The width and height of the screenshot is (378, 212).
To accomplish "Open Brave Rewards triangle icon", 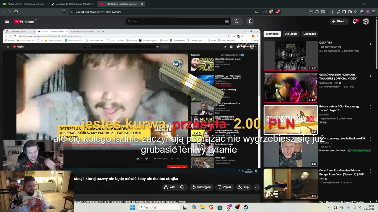I will 278,12.
